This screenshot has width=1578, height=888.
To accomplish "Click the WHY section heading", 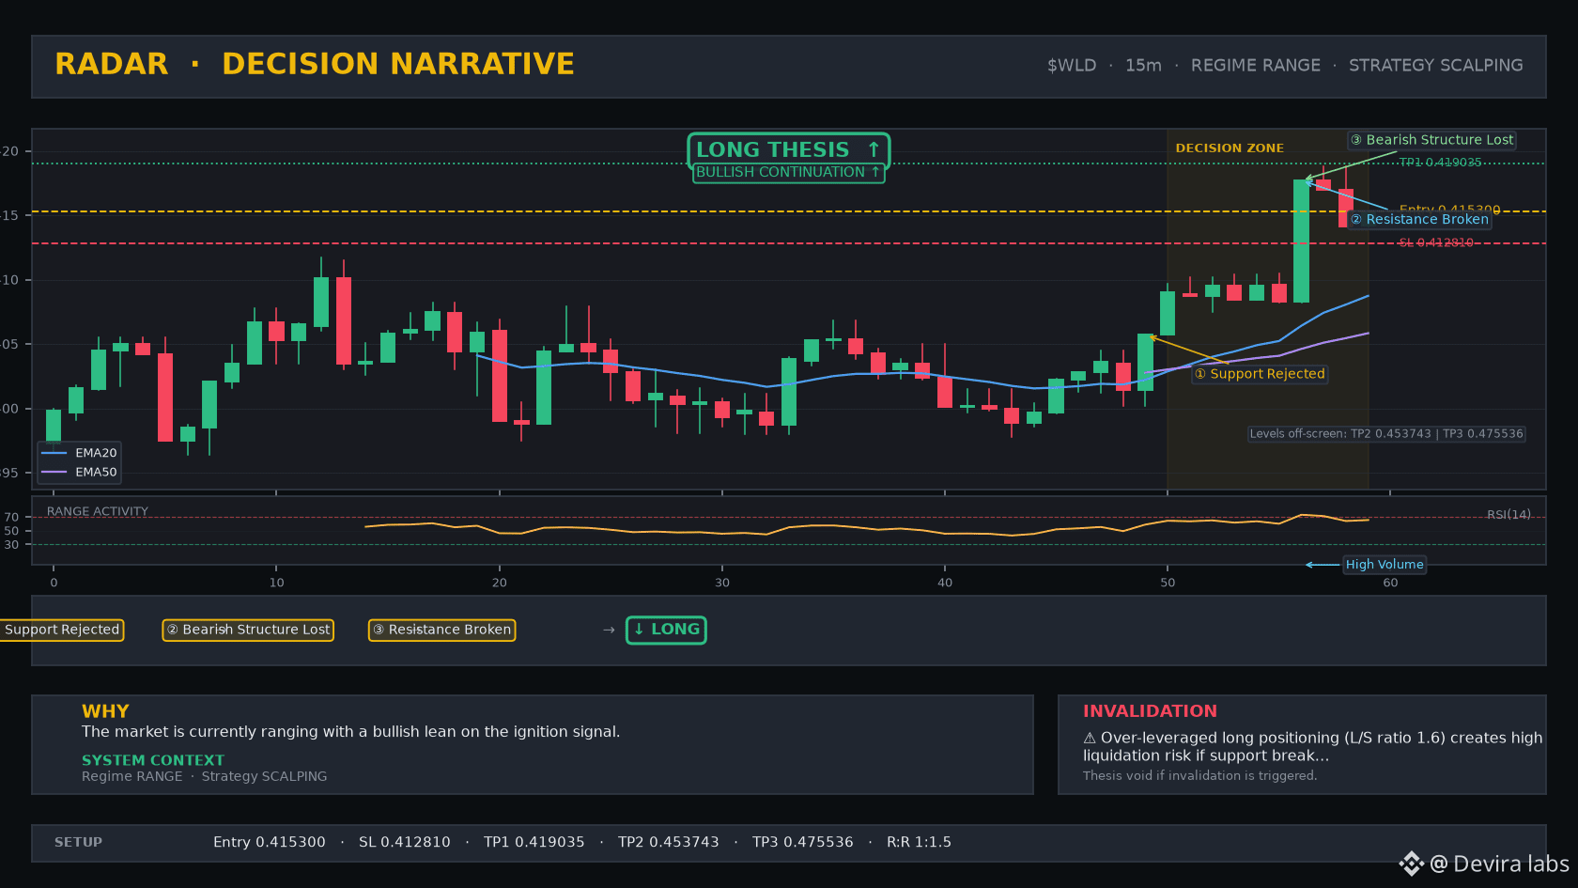I will click(105, 711).
